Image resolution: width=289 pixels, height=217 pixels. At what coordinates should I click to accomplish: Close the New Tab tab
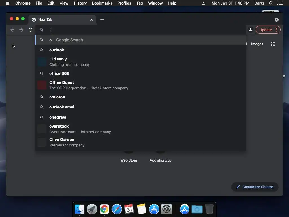coord(91,20)
